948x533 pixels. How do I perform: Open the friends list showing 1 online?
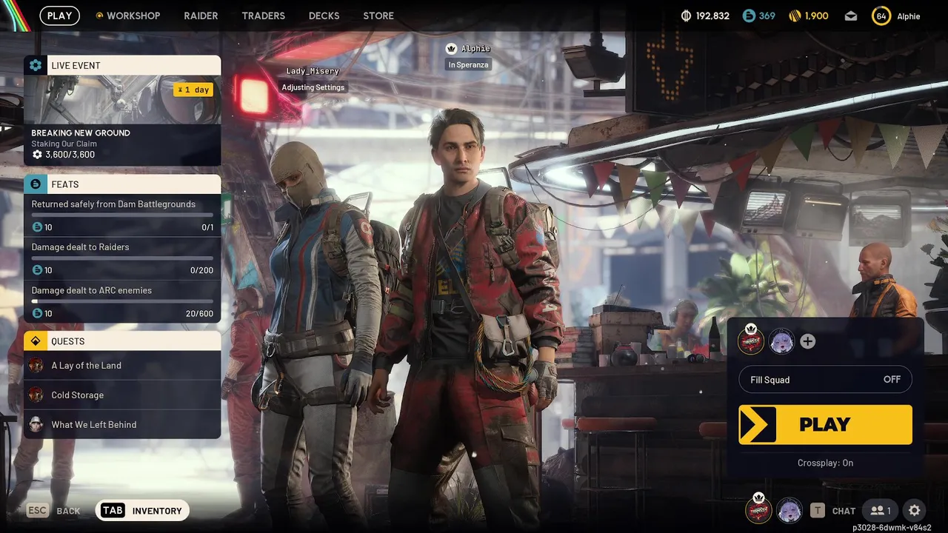click(881, 510)
